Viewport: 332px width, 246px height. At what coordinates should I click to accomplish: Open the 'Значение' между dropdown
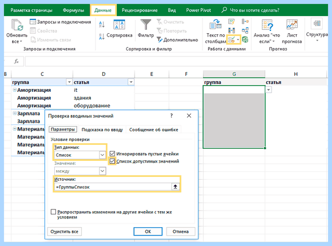click(102, 171)
